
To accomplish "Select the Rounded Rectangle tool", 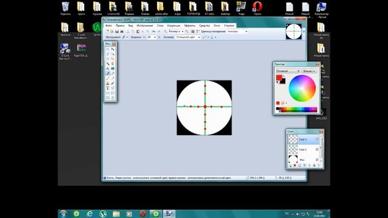I will (113, 93).
